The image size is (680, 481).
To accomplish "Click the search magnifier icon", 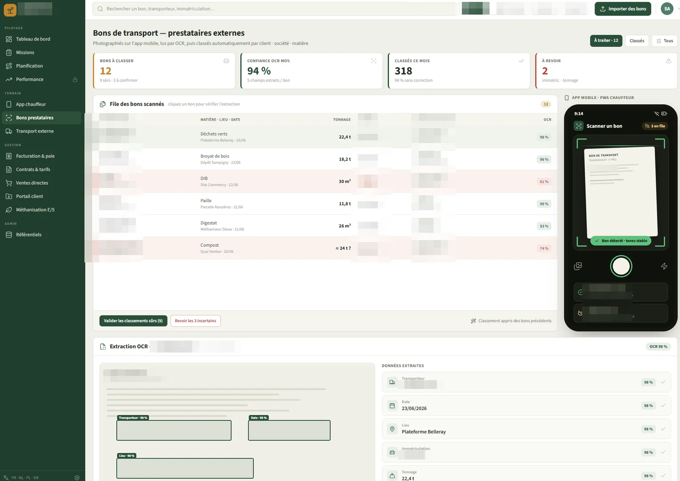I will point(100,9).
